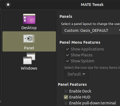Screen dimensions: 120x106
Task: Click the Panel Menu Features heading
Action: coord(80,42)
